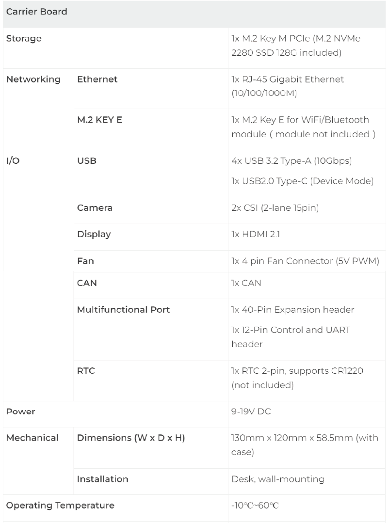Click the Multifunctional Port label
This screenshot has width=388, height=523.
(123, 309)
